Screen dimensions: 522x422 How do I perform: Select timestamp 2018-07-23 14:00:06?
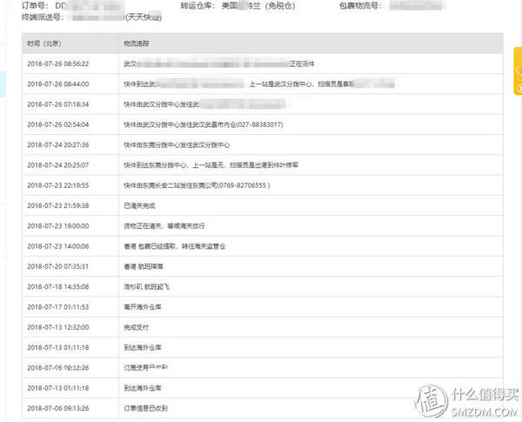coord(58,246)
